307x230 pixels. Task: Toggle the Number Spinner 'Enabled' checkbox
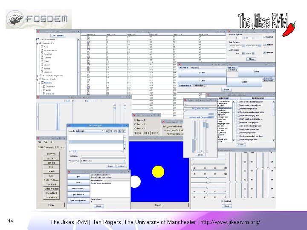point(264,37)
